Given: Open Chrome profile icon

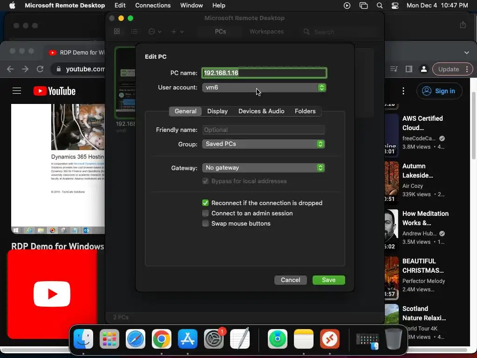Looking at the screenshot, I should [423, 69].
